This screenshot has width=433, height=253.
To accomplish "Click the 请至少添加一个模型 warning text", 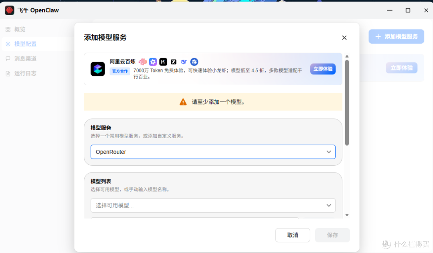I will click(x=219, y=102).
